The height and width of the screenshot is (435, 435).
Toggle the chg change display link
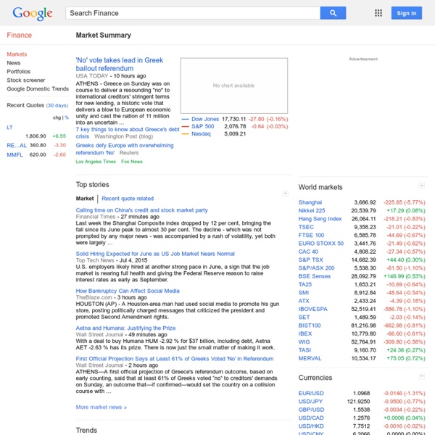point(57,117)
